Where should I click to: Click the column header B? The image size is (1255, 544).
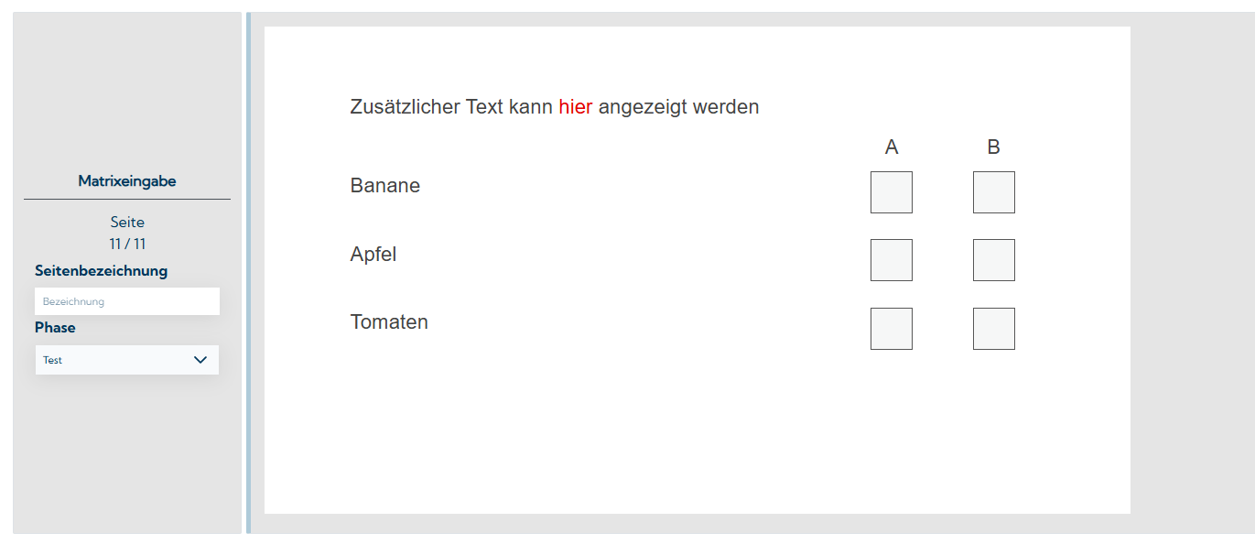coord(993,147)
